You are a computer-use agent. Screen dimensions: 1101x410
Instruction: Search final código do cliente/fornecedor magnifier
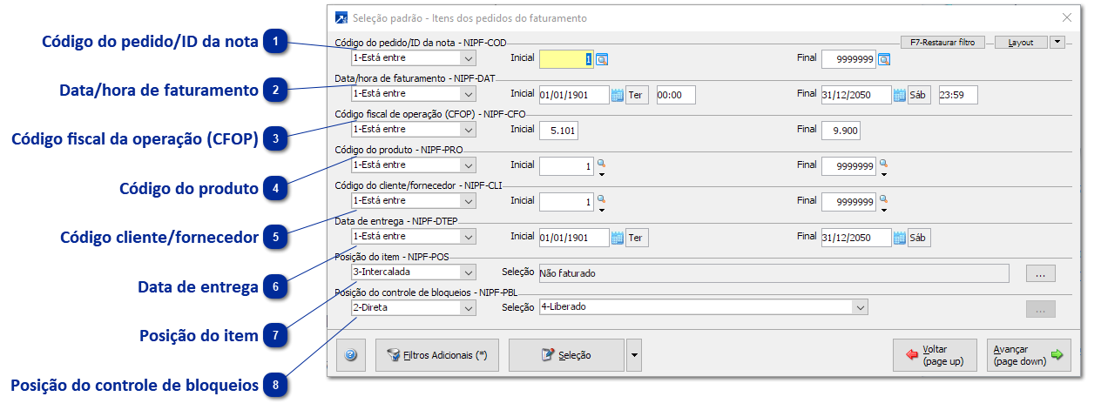click(x=883, y=198)
